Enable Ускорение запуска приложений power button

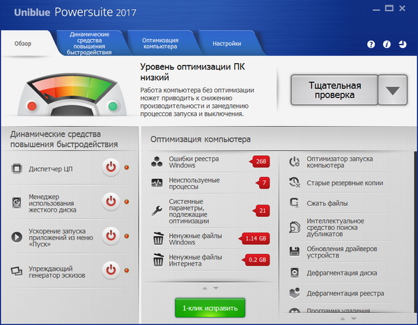111,236
